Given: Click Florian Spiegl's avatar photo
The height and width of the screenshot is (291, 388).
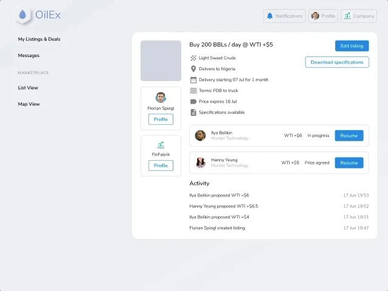Looking at the screenshot, I should tap(161, 97).
